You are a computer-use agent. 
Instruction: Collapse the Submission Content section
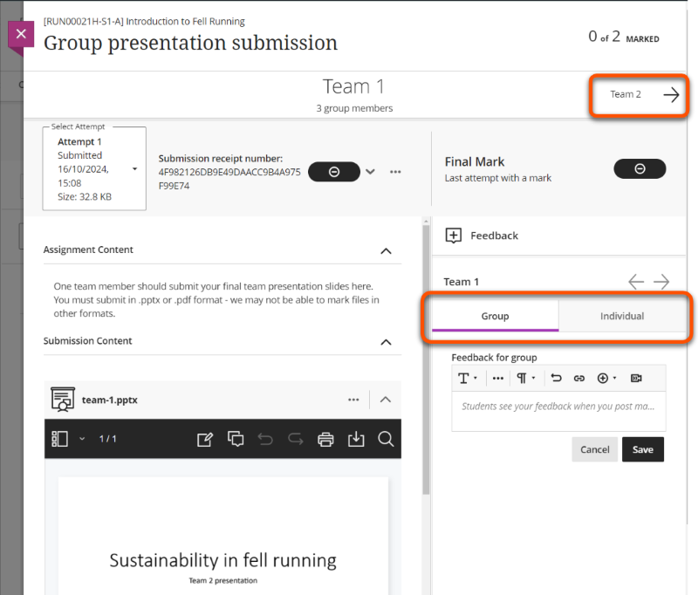coord(386,342)
